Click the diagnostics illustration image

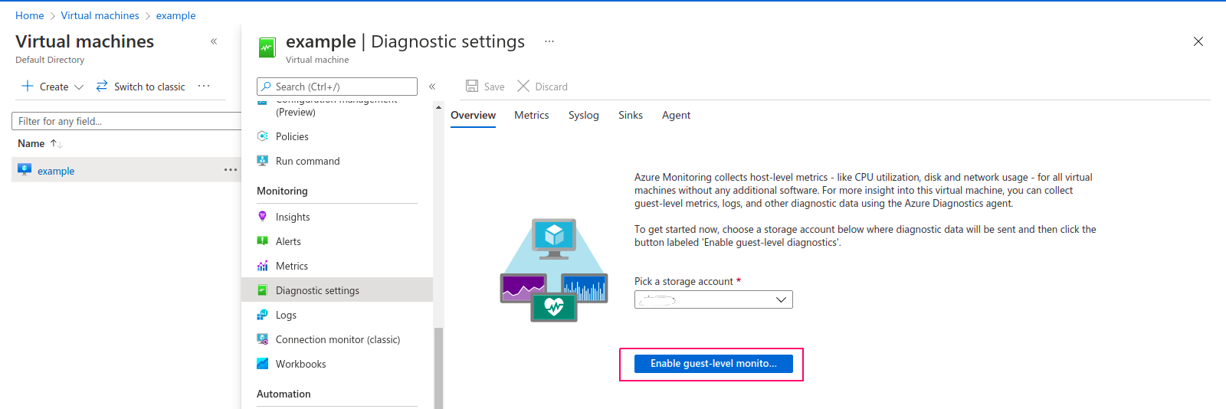coord(554,270)
